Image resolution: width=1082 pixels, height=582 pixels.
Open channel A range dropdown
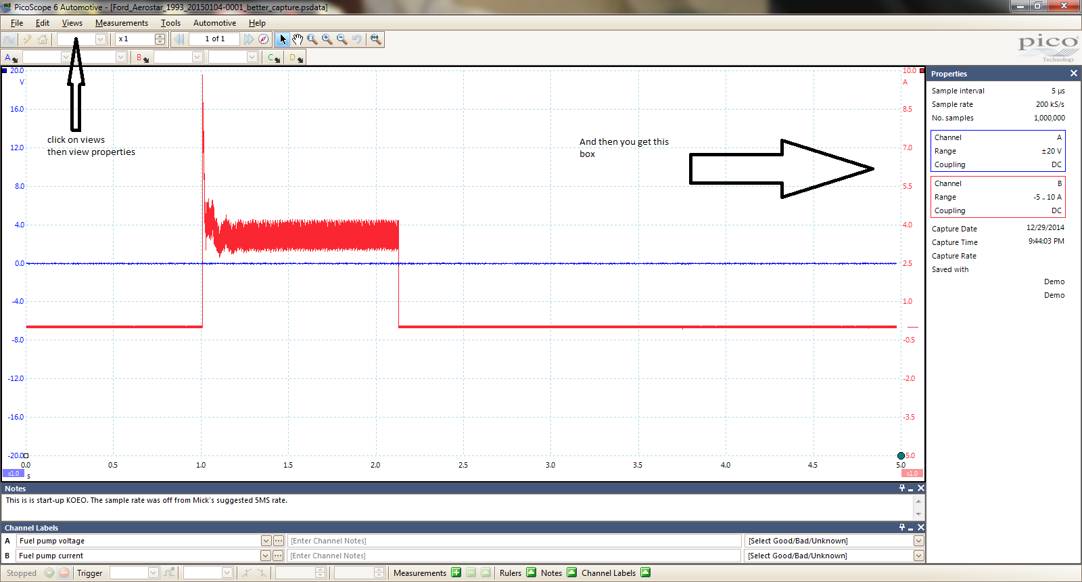[x=66, y=58]
